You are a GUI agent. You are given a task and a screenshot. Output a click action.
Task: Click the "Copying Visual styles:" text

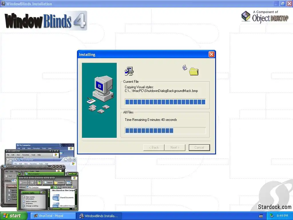pyautogui.click(x=139, y=87)
